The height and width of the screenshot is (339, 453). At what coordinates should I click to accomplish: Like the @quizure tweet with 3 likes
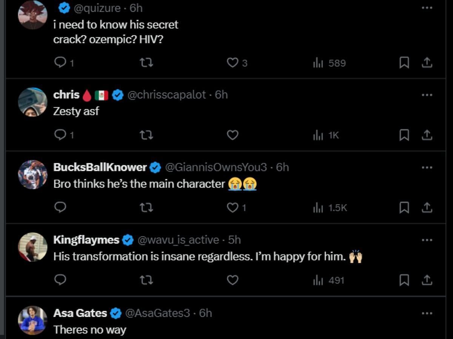pyautogui.click(x=233, y=63)
